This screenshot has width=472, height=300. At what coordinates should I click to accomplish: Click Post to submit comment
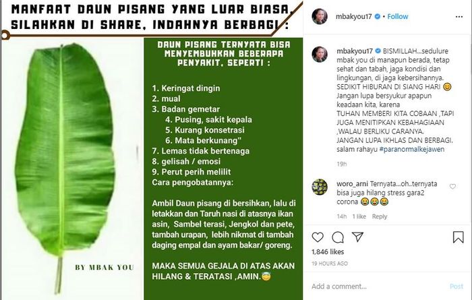click(x=456, y=287)
